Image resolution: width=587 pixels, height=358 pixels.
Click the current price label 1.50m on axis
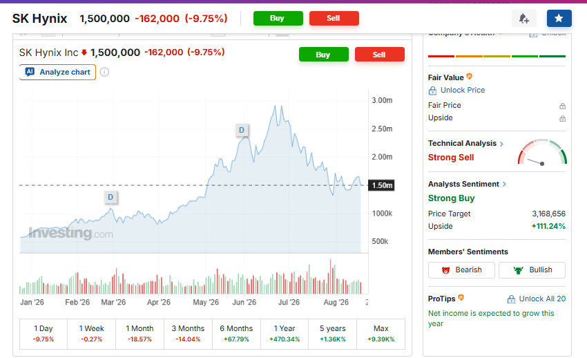pos(381,185)
